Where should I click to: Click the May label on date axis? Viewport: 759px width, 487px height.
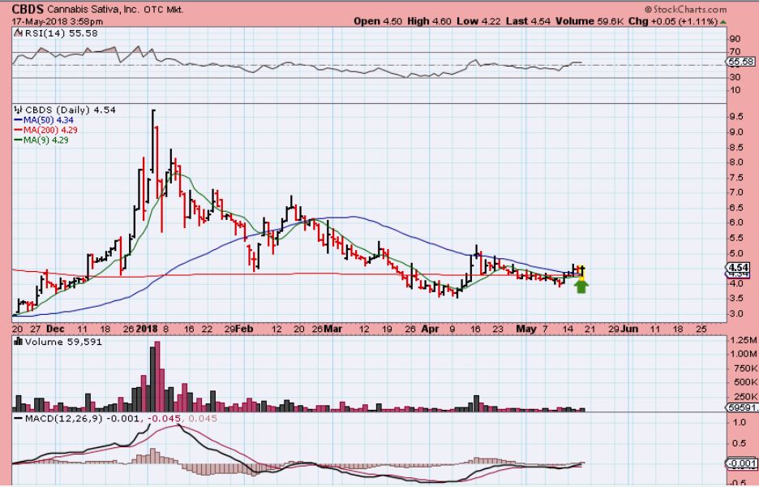526,329
